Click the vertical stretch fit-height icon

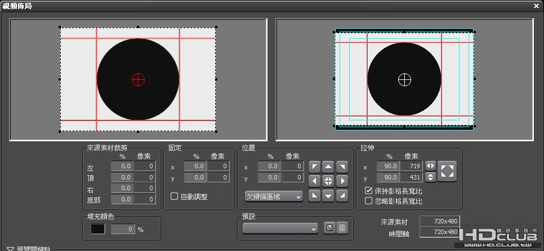pyautogui.click(x=430, y=177)
